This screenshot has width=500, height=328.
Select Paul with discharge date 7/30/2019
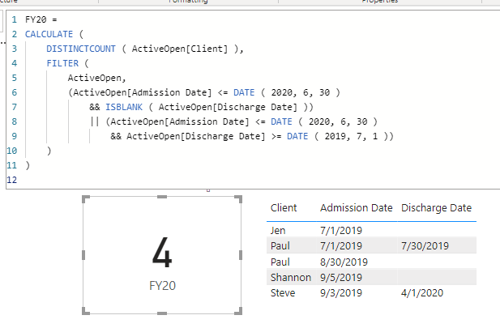click(x=280, y=245)
